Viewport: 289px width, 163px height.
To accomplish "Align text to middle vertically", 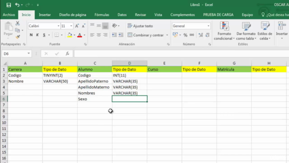I will point(99,25).
